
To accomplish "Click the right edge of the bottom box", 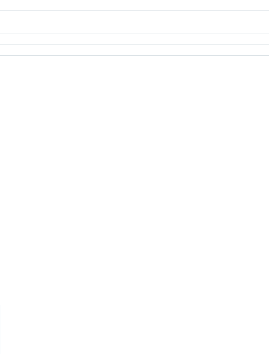I will (x=269, y=329).
